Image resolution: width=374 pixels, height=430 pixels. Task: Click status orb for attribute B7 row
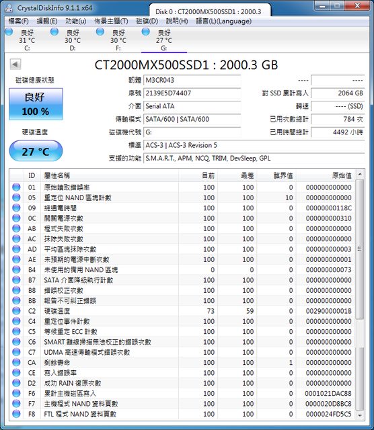(x=16, y=279)
